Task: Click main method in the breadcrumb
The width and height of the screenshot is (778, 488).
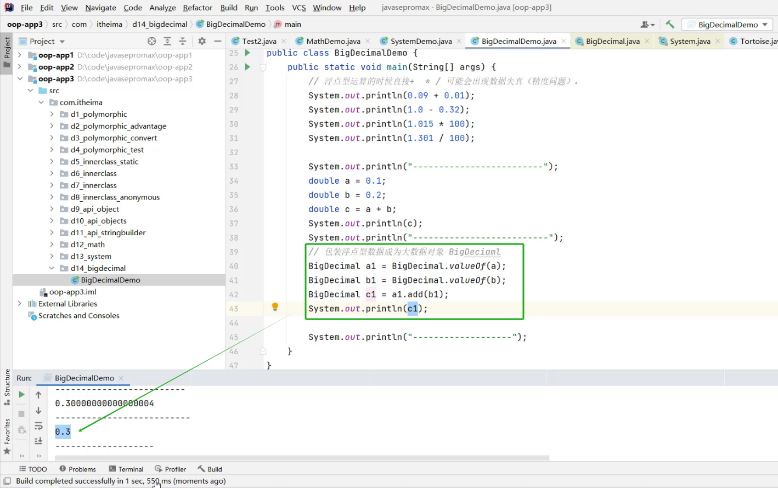Action: click(287, 24)
